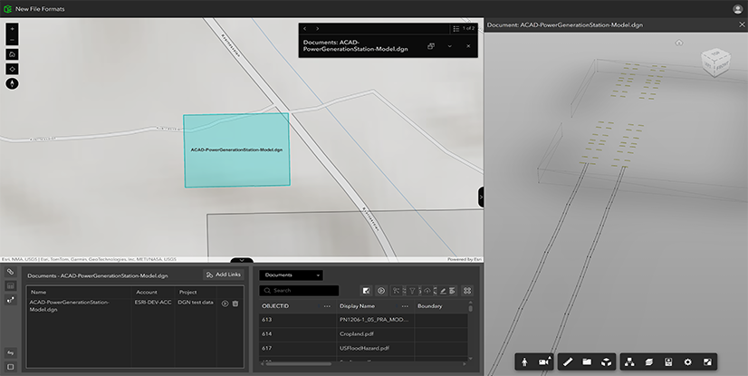This screenshot has height=376, width=748.
Task: Close the DGN document viewer panel
Action: [x=742, y=24]
